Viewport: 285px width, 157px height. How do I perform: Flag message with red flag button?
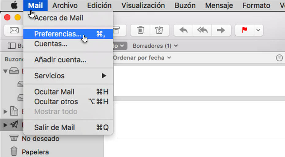245,30
